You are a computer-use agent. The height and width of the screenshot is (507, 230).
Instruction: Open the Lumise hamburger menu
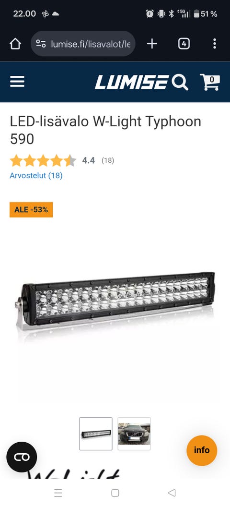click(17, 82)
